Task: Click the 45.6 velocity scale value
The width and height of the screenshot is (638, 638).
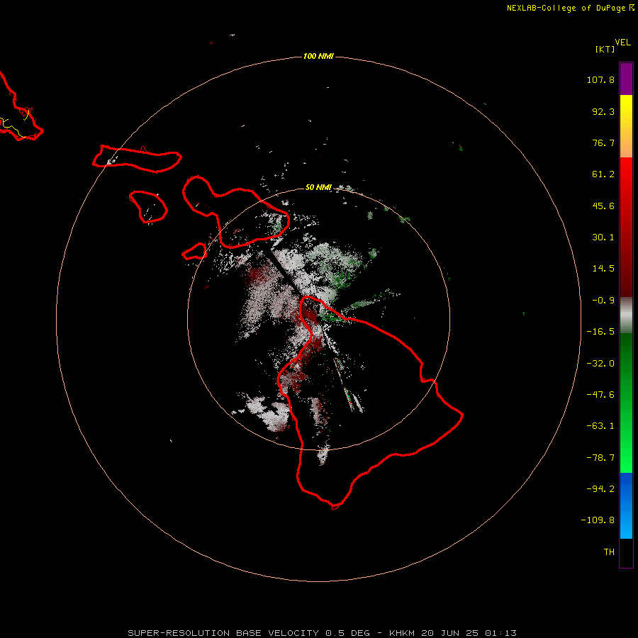Action: coord(603,206)
